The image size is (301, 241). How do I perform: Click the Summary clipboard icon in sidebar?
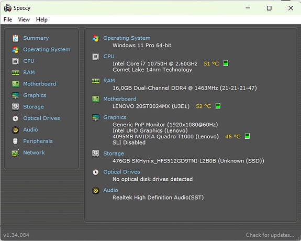tap(15, 38)
